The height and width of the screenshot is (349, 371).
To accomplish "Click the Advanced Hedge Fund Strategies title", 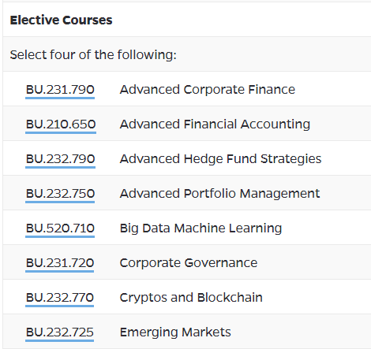I will [220, 159].
